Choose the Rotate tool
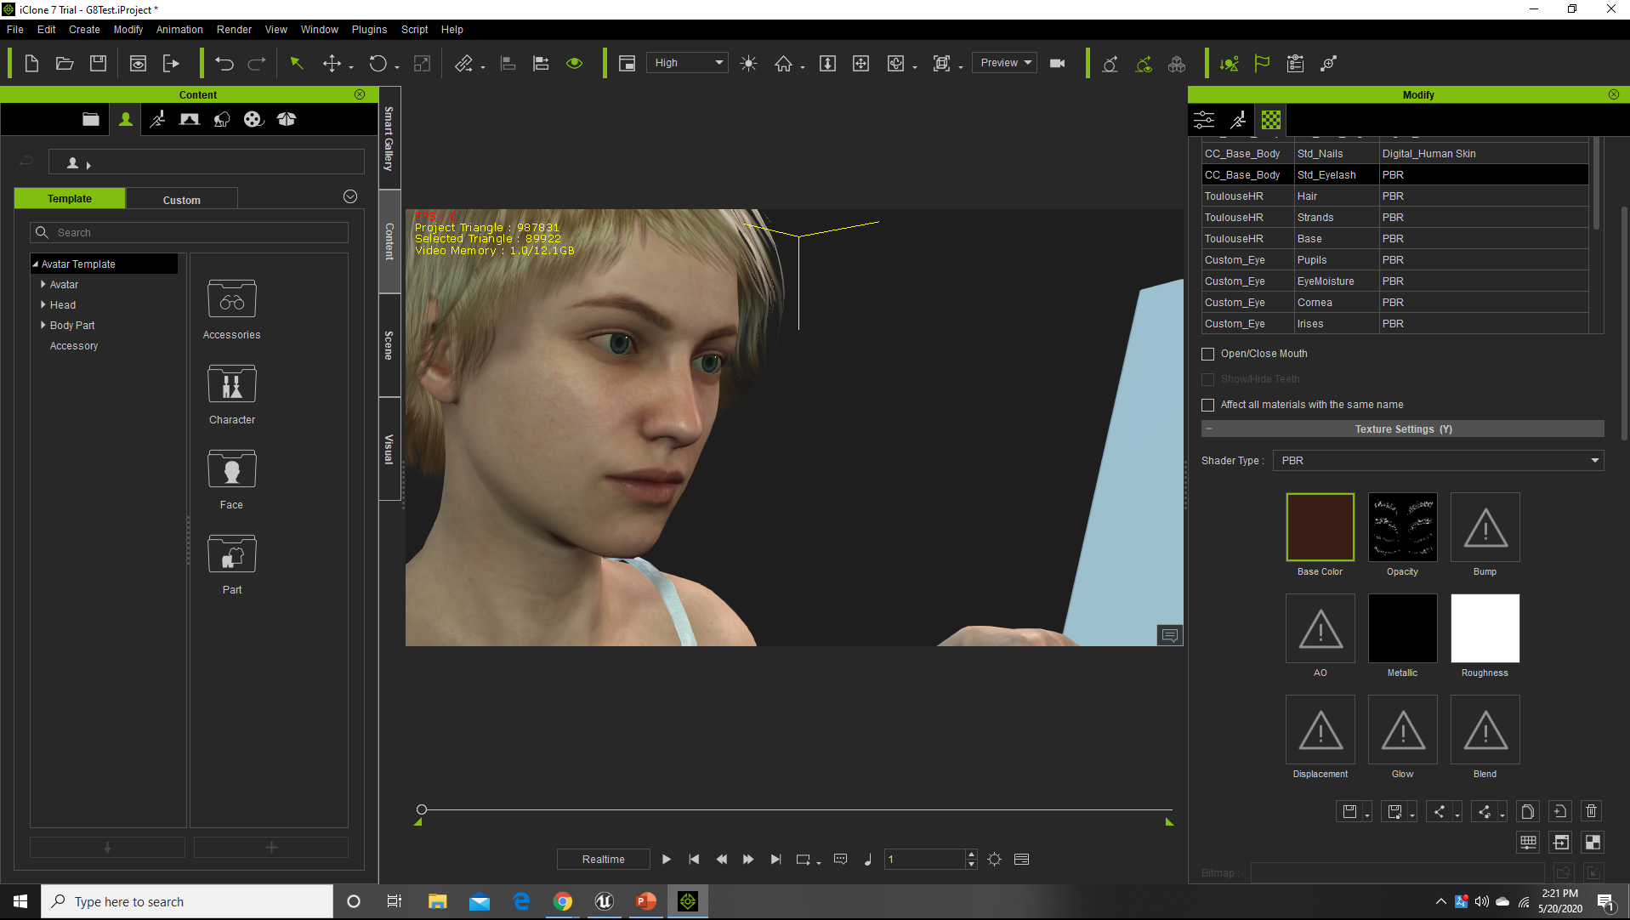The image size is (1630, 920). point(378,64)
